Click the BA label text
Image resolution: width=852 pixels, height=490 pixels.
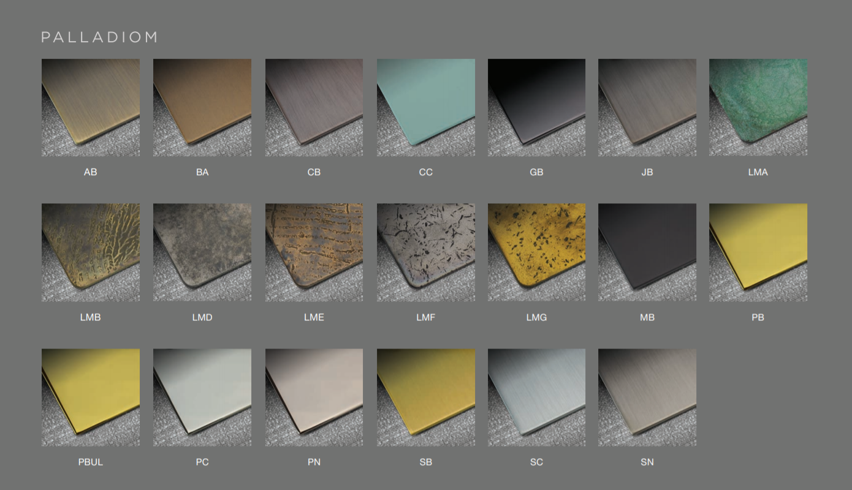pos(202,172)
